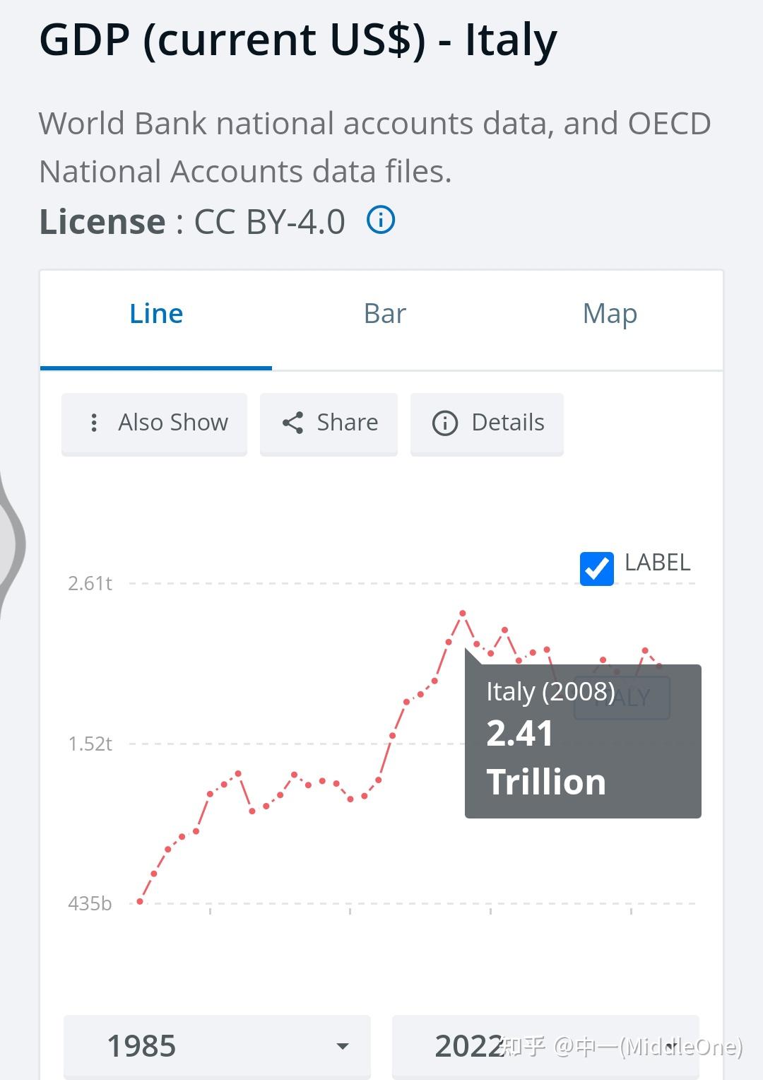Click the highest peak data point
Image resolution: width=763 pixels, height=1080 pixels.
pyautogui.click(x=463, y=613)
